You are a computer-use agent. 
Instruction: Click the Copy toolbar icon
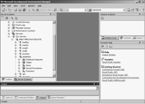(33, 10)
